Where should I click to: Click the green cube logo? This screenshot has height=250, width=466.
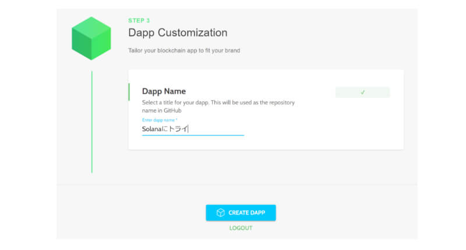(x=91, y=38)
